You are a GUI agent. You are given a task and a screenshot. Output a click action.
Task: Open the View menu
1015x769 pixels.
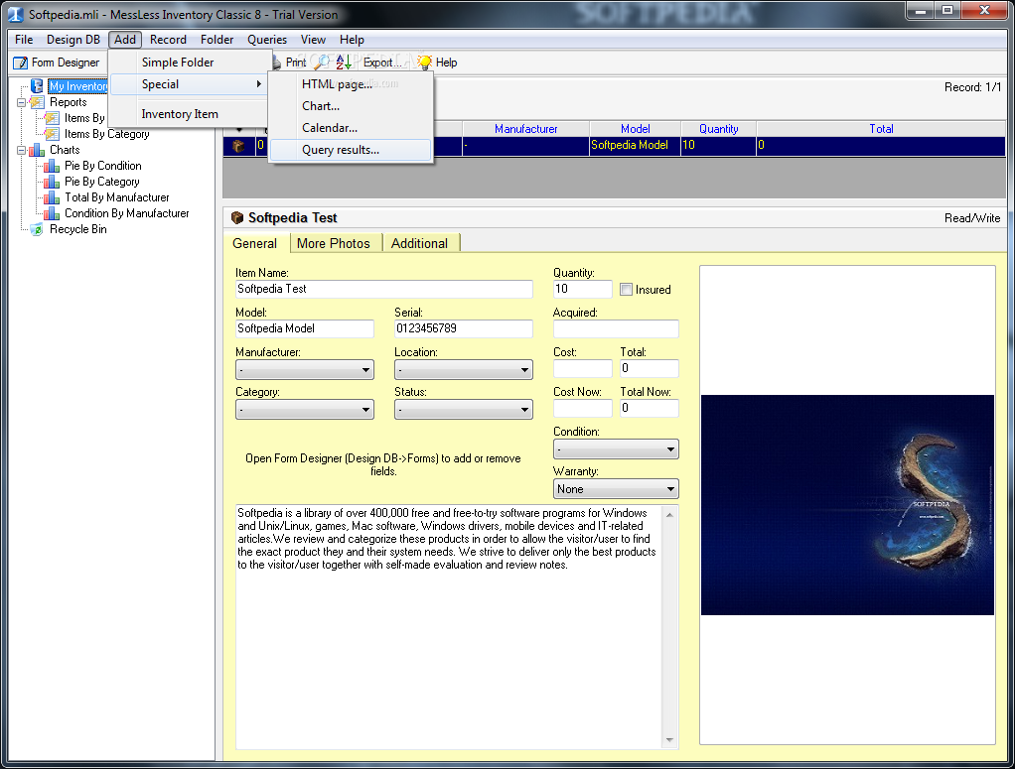click(313, 40)
